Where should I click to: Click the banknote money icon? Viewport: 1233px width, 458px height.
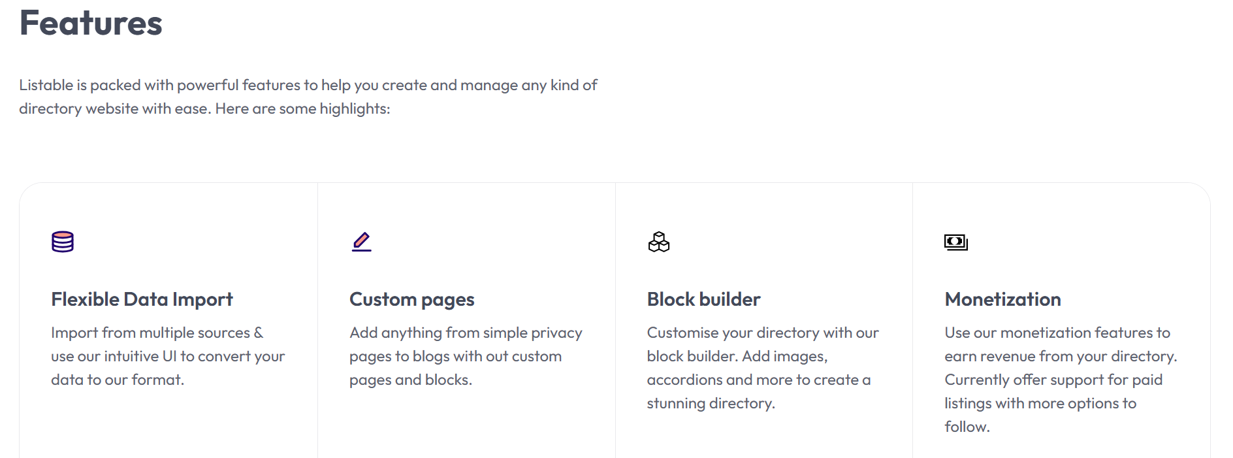tap(955, 242)
